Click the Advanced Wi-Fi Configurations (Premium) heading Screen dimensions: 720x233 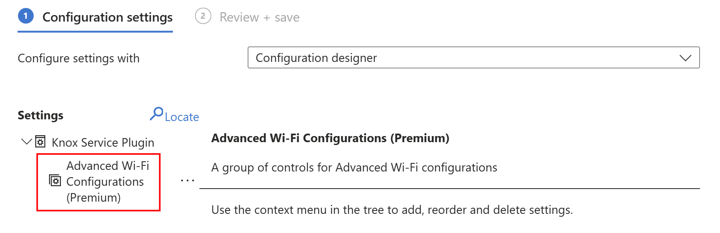[330, 138]
